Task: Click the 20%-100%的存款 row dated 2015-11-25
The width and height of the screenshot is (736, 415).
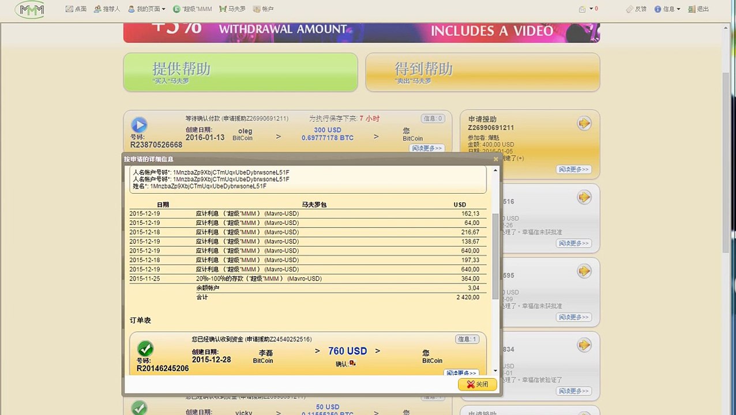Action: pos(307,279)
